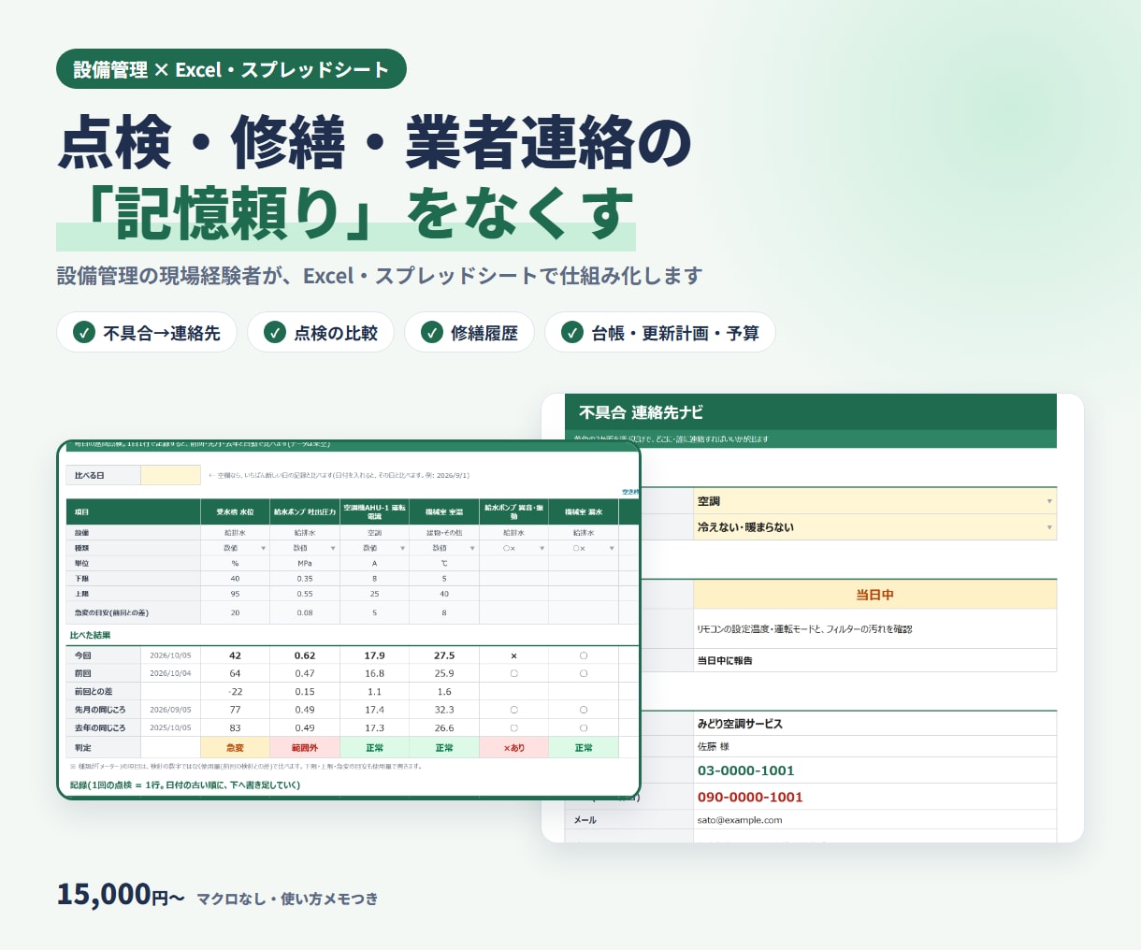The image size is (1141, 950).
Task: Click 今回 value 0.62 cell
Action: [x=305, y=655]
